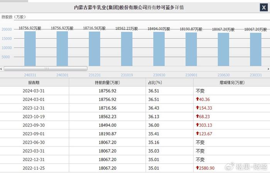The image size is (270, 173).
Task: Select the 2024-03-31 report date cell
Action: pyautogui.click(x=34, y=91)
